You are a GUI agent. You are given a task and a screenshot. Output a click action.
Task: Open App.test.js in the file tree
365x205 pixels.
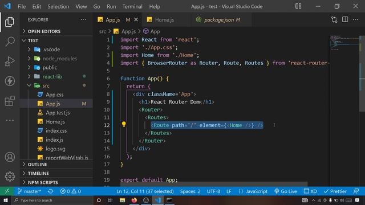point(56,113)
